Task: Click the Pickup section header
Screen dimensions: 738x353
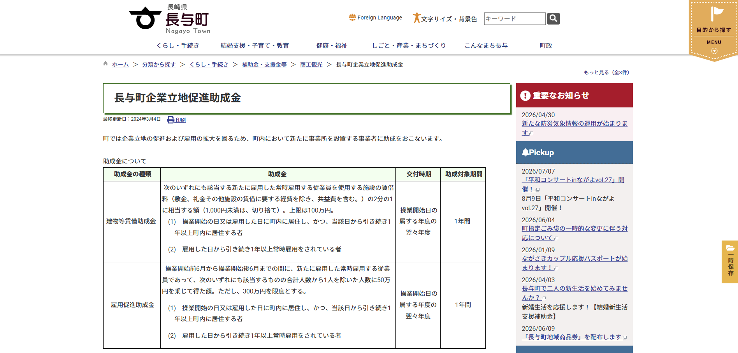Action: (x=575, y=153)
